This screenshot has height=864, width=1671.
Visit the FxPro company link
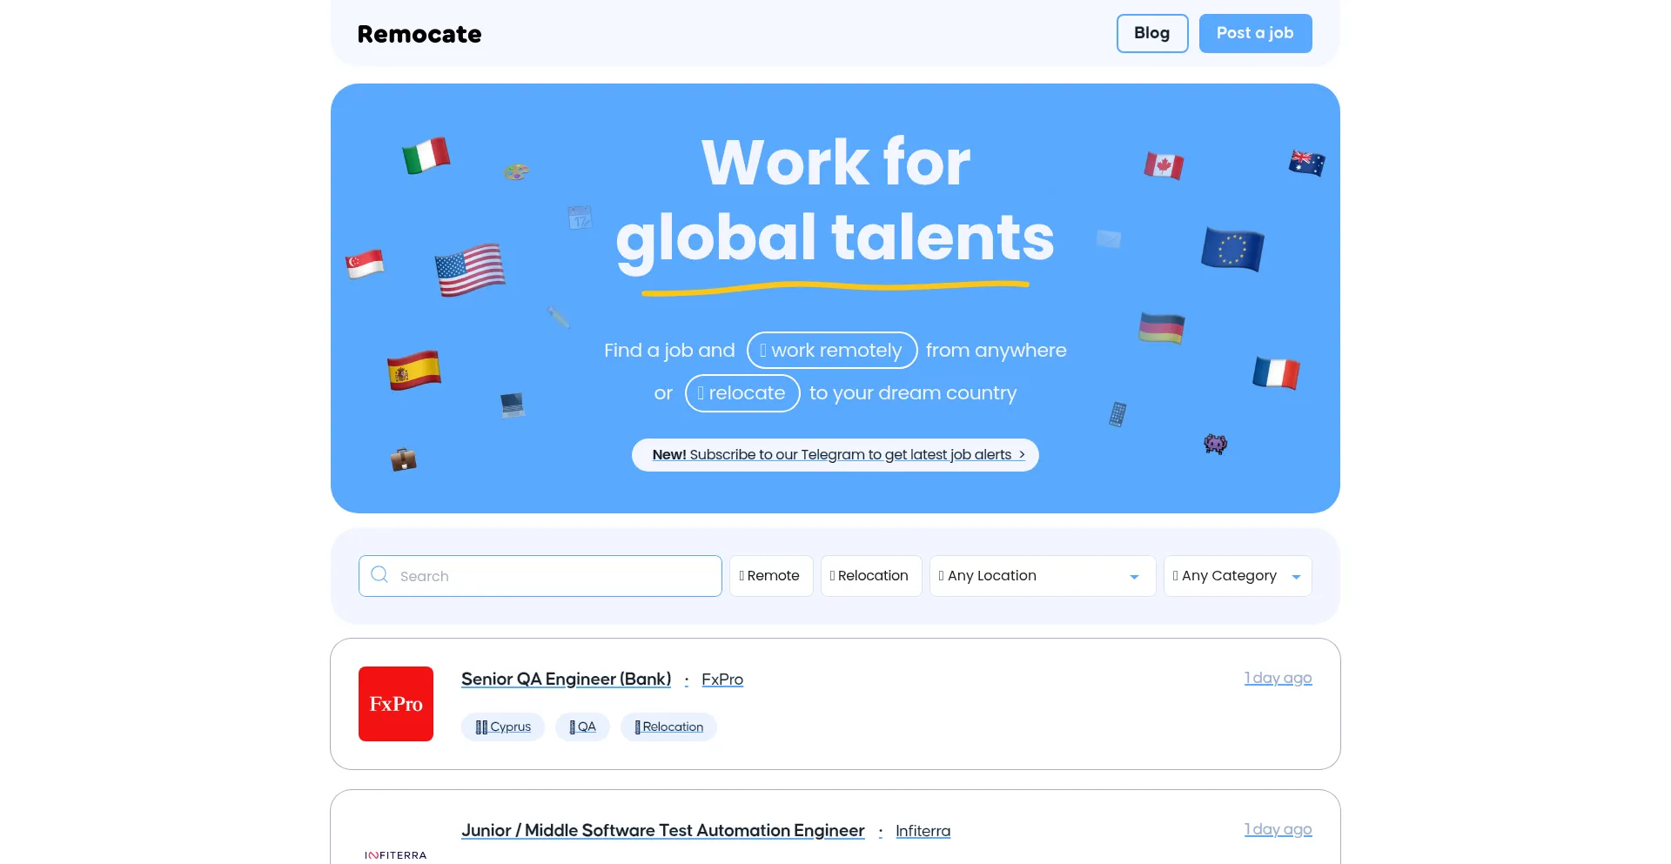[722, 680]
